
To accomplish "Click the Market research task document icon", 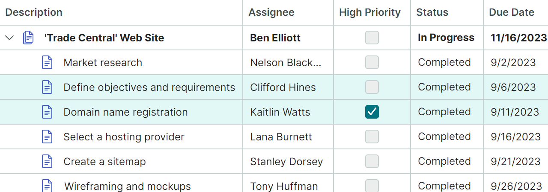I will click(47, 62).
